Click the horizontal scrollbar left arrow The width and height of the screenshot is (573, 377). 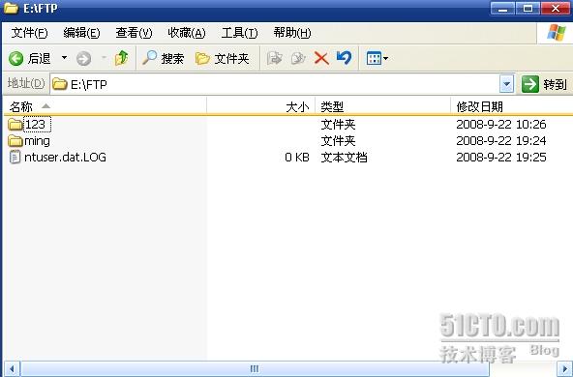coord(12,369)
